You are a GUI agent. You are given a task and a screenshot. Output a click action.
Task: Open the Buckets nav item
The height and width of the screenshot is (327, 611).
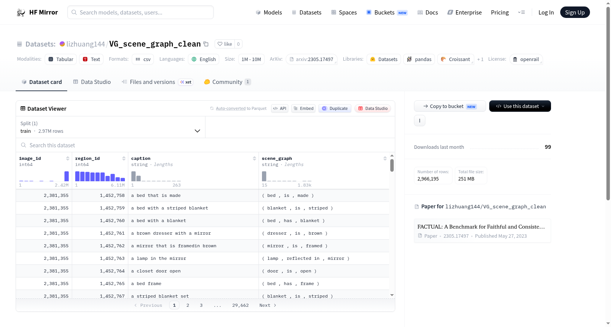(387, 13)
